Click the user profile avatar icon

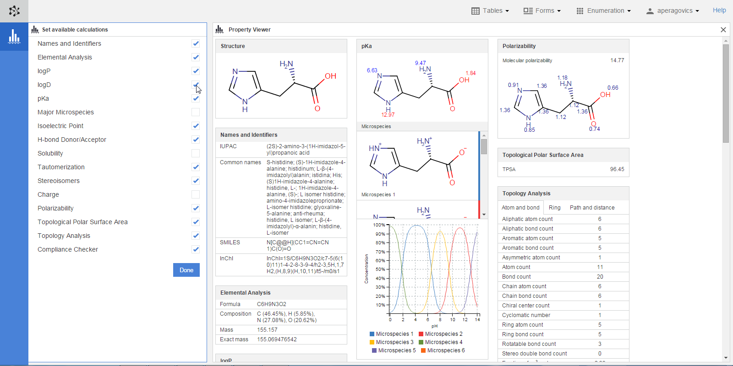[650, 11]
